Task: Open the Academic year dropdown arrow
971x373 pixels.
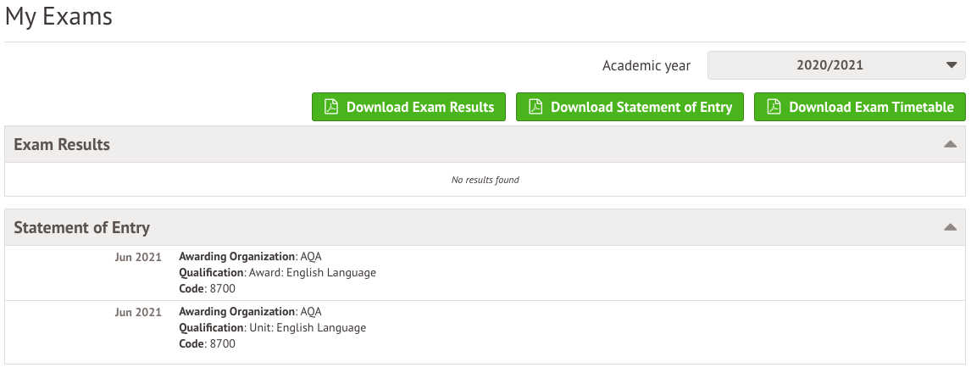Action: click(950, 65)
